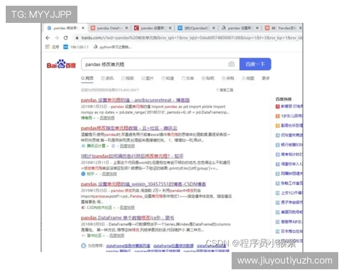Expand the 简书社区 source dropdown arrow

(104, 235)
